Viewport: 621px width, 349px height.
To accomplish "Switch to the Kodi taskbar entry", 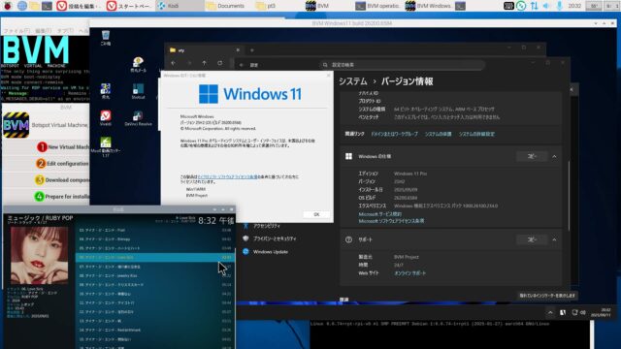I will point(179,6).
